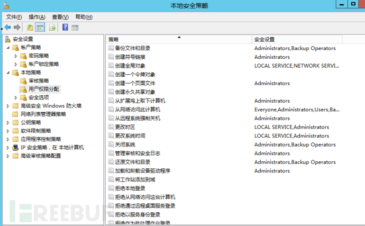Open Help via the blue question-mark icon
The width and height of the screenshot is (365, 226).
click(x=65, y=28)
